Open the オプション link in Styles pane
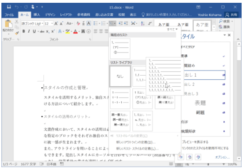The image size is (243, 168). tap(223, 157)
